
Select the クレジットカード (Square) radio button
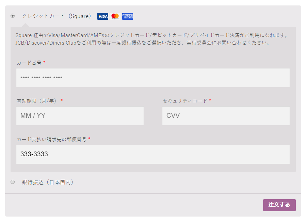(13, 16)
